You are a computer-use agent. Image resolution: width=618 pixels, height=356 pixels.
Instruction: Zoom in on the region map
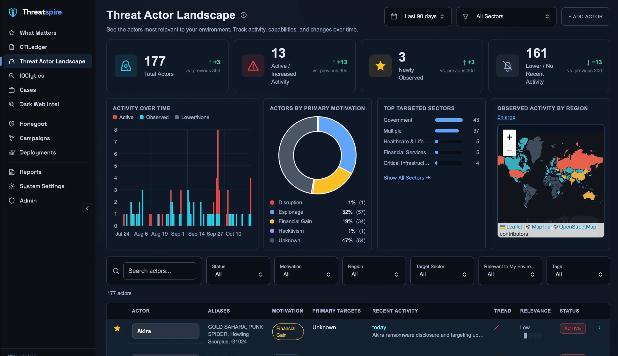click(509, 137)
